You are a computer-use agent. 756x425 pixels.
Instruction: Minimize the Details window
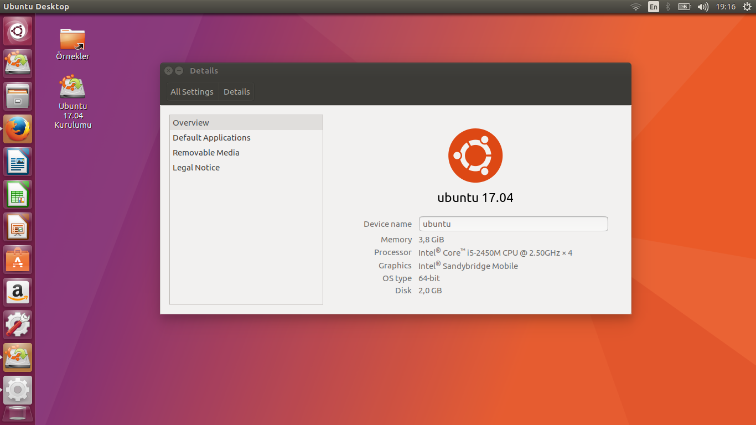[x=179, y=71]
